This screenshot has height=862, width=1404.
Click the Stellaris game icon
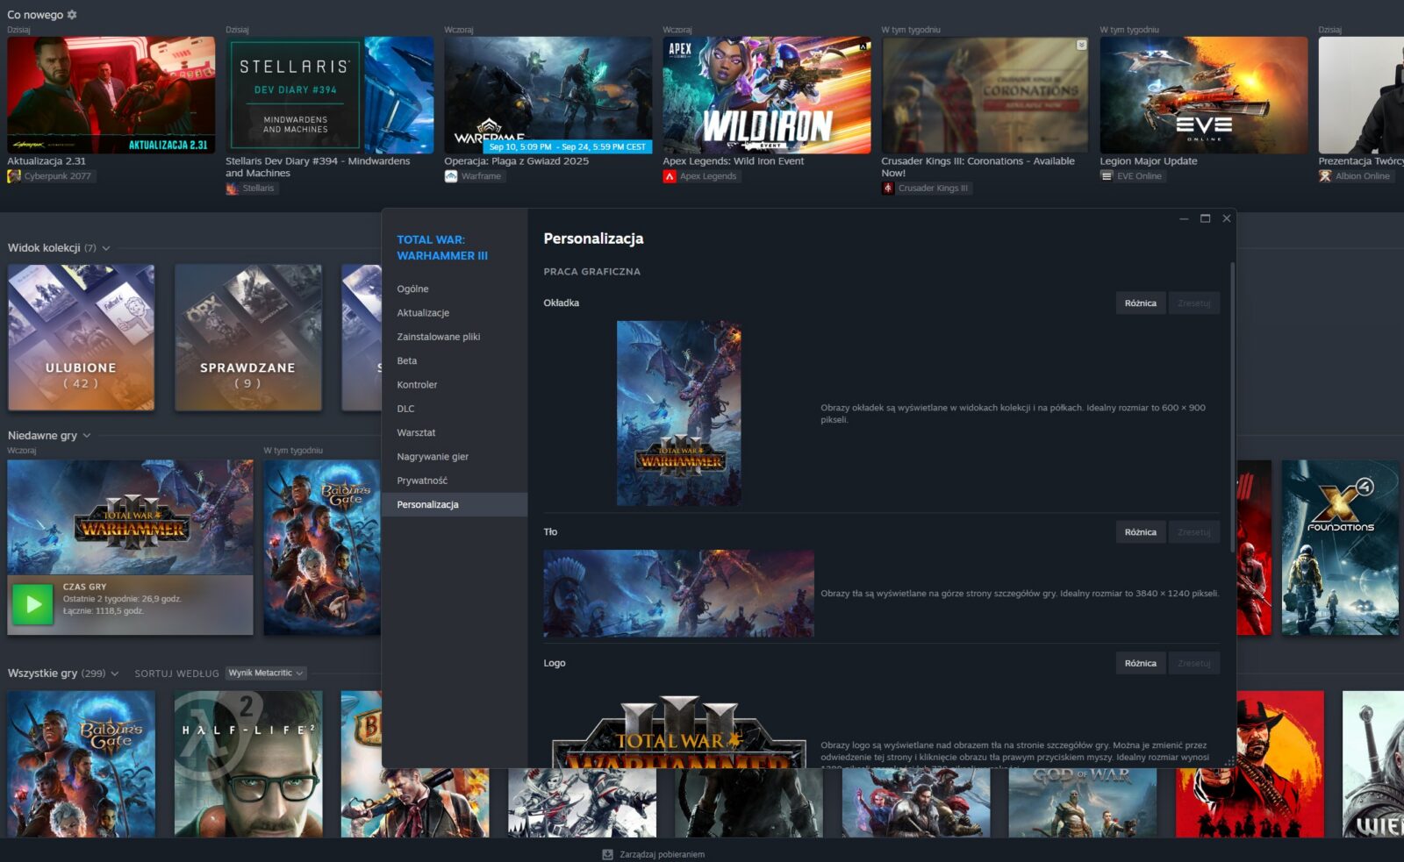pyautogui.click(x=233, y=189)
